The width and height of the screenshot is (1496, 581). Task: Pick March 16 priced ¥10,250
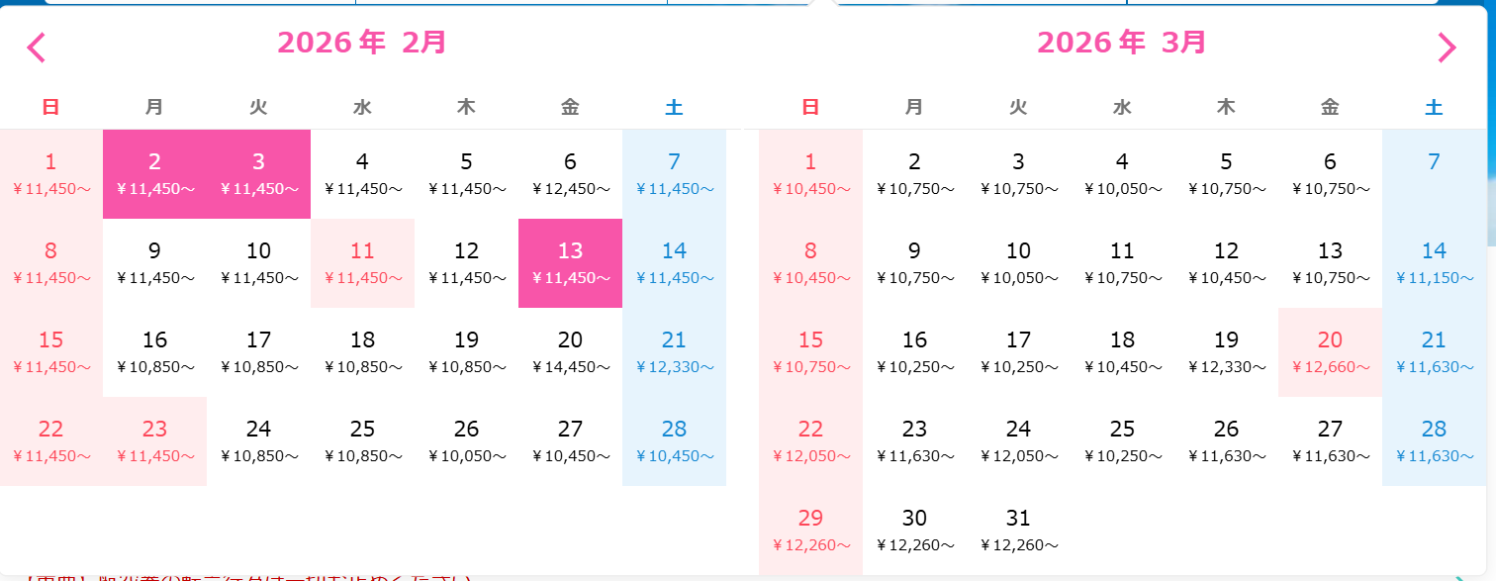(x=914, y=351)
